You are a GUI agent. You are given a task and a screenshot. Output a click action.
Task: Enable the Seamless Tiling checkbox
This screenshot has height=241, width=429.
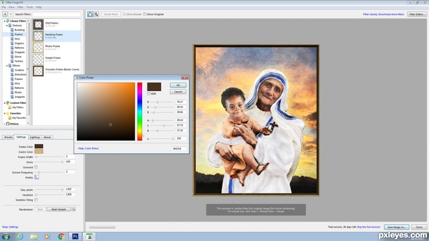click(x=36, y=200)
